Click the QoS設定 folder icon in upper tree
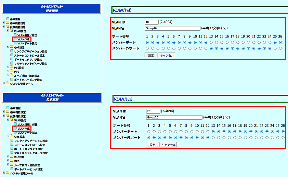 12,47
